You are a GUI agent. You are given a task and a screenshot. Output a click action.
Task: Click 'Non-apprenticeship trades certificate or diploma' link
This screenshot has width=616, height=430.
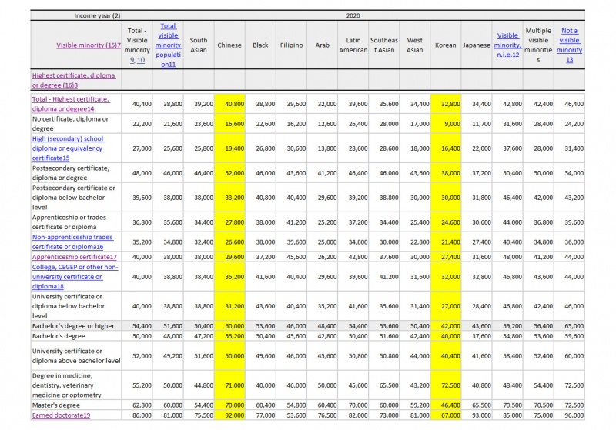(x=72, y=242)
